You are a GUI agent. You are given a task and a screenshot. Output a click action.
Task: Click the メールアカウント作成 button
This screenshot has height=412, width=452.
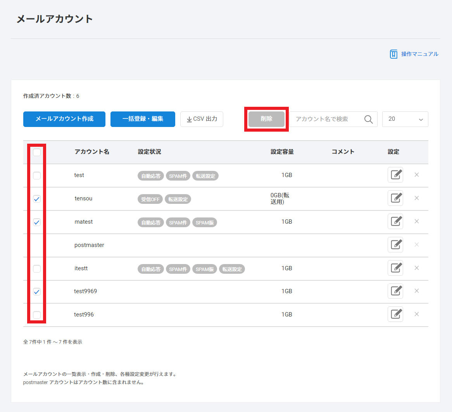click(x=64, y=119)
